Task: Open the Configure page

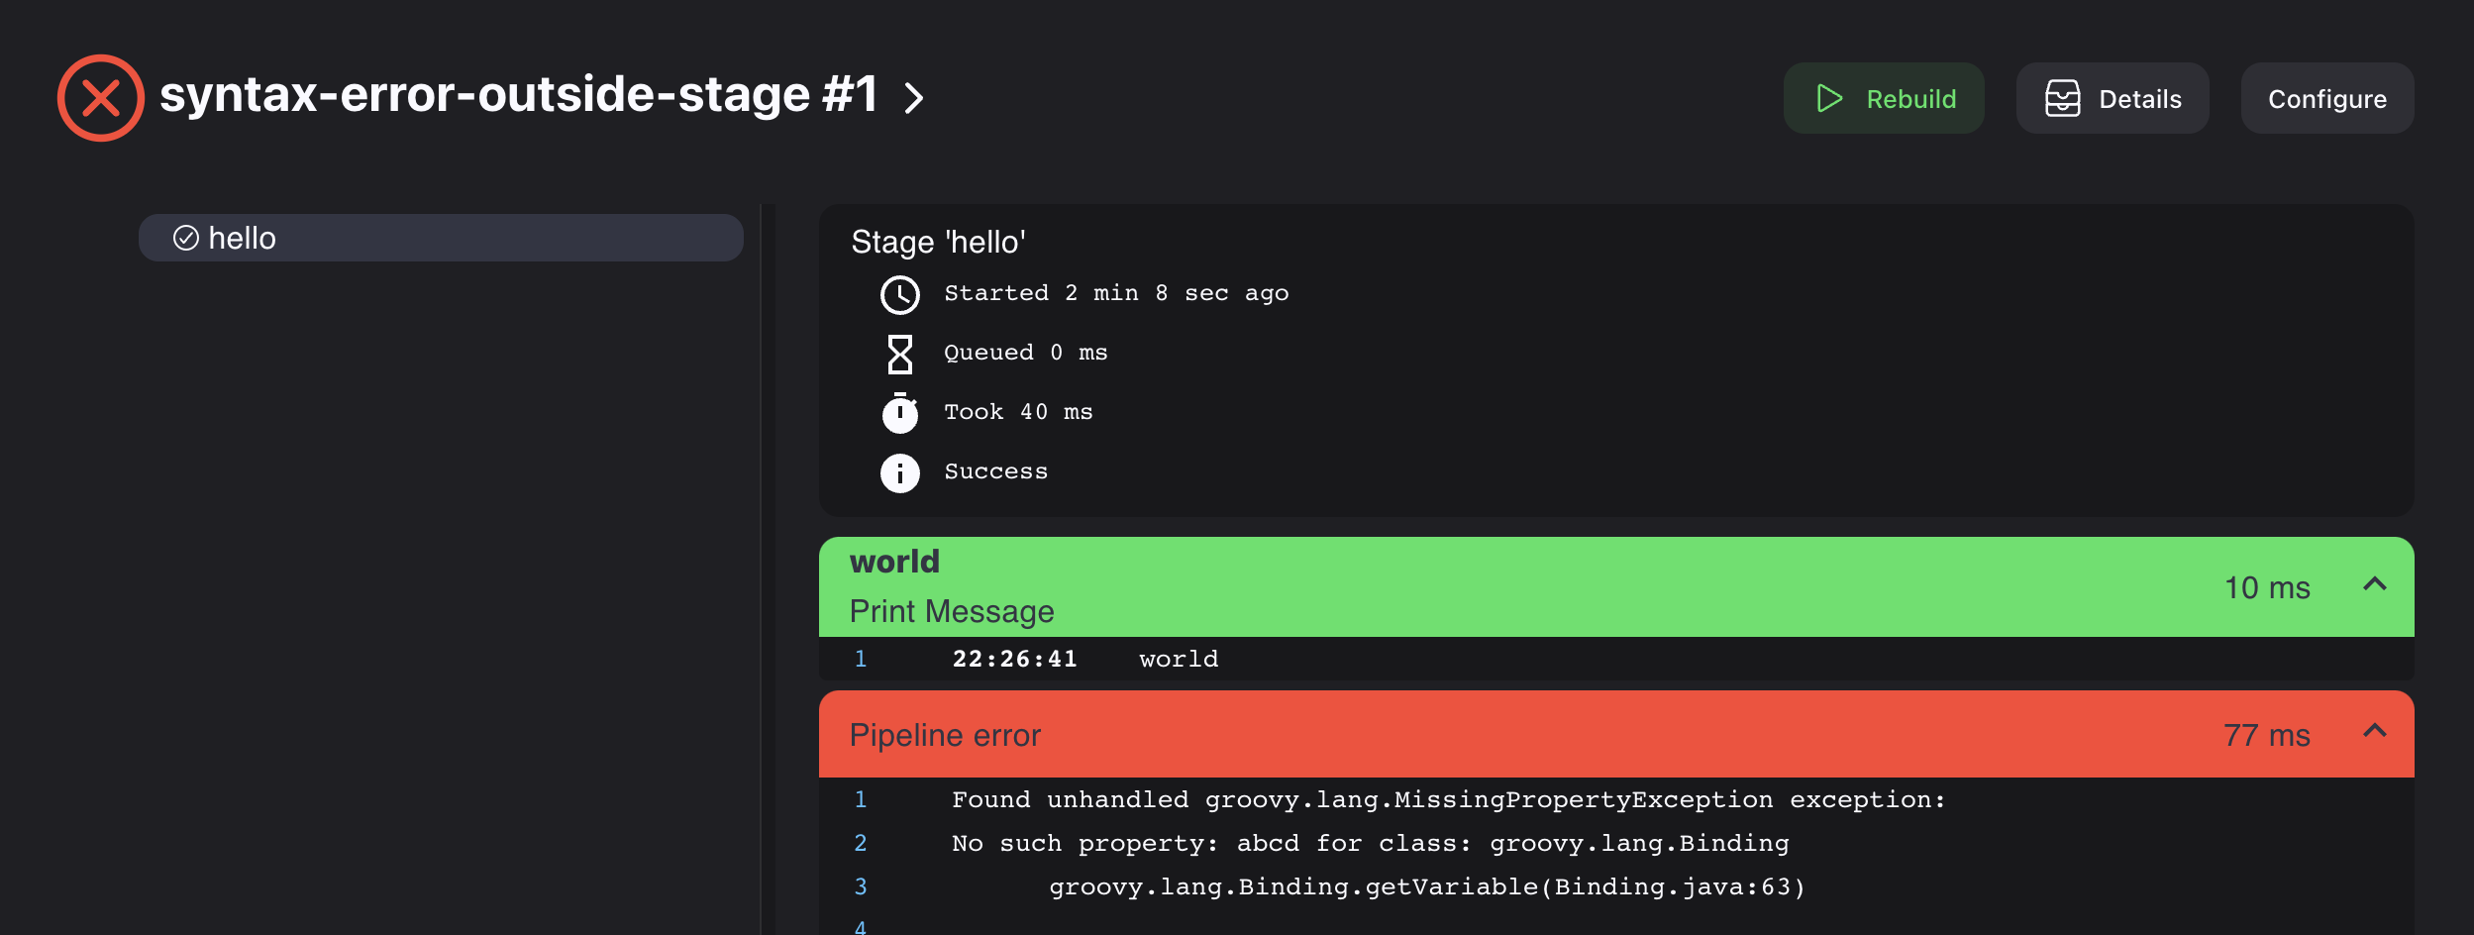Action: point(2326,98)
